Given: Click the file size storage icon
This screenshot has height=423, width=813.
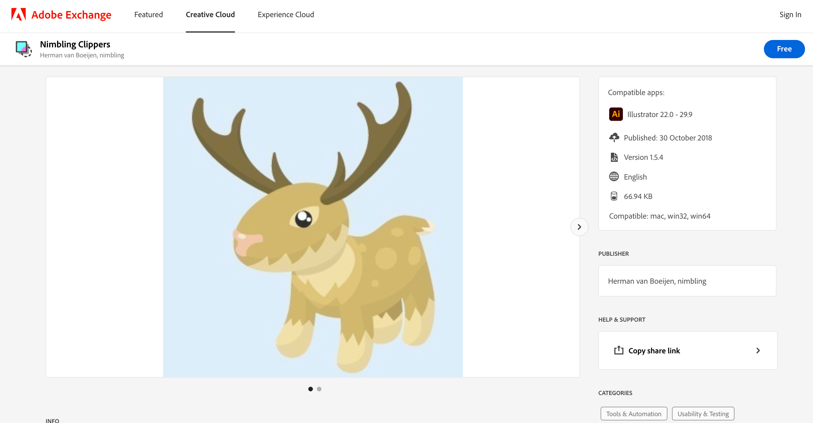Looking at the screenshot, I should point(614,196).
